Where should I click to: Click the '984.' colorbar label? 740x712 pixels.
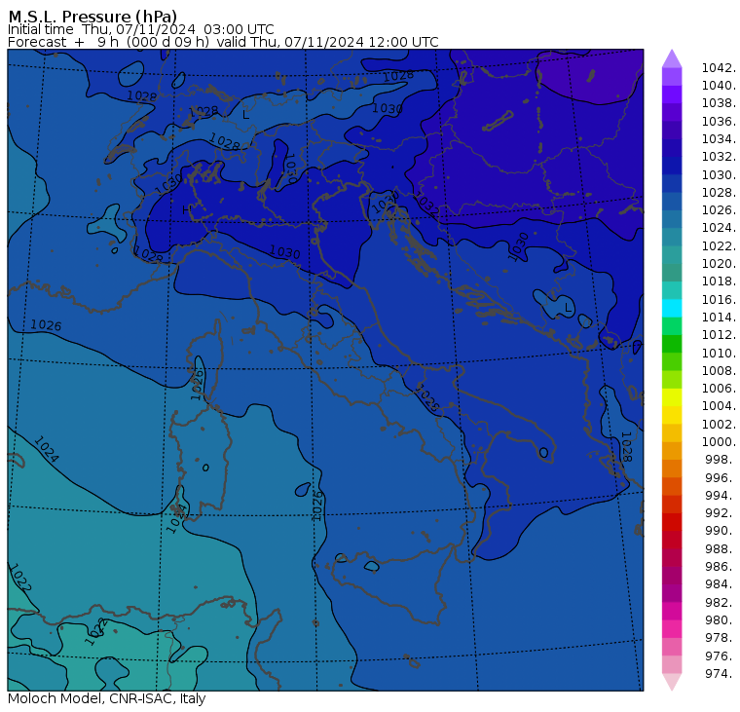tap(721, 583)
